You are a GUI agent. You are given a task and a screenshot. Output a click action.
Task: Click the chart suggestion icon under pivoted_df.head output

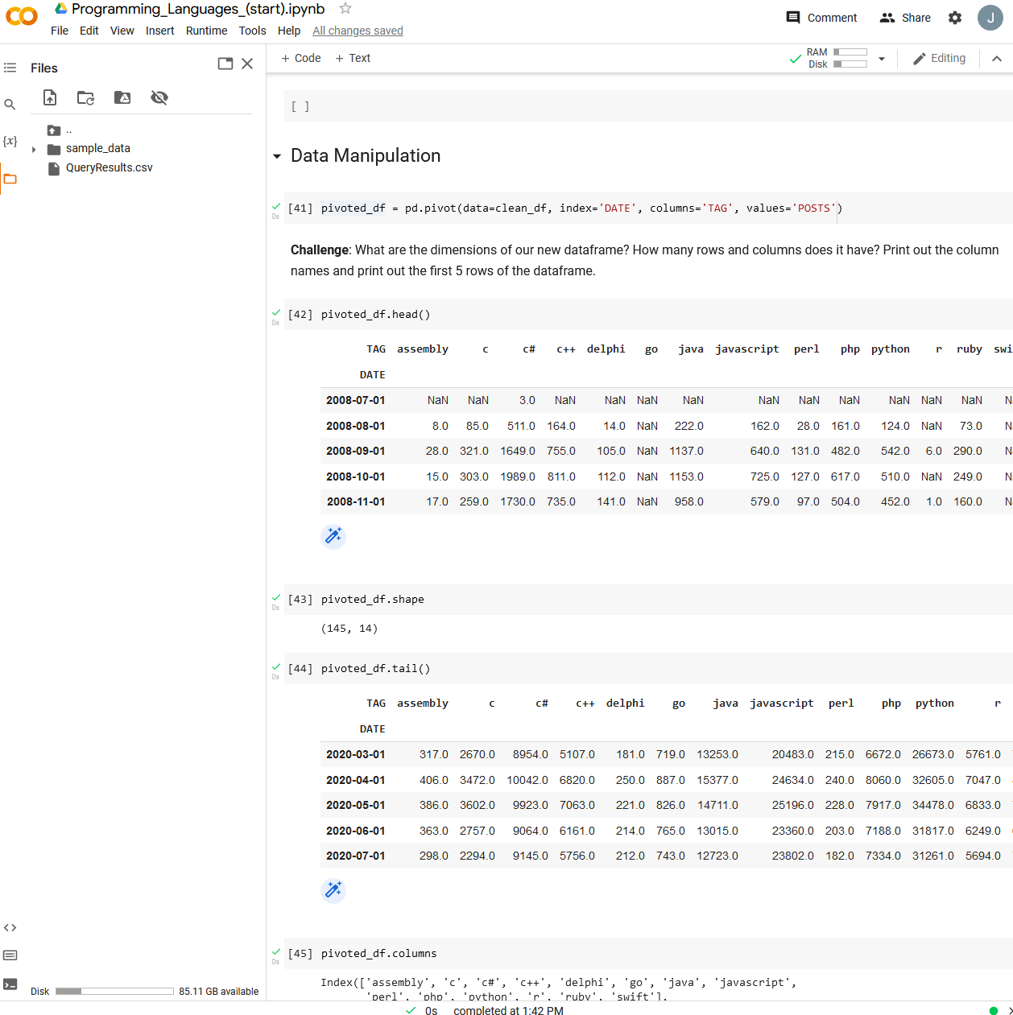pyautogui.click(x=333, y=536)
